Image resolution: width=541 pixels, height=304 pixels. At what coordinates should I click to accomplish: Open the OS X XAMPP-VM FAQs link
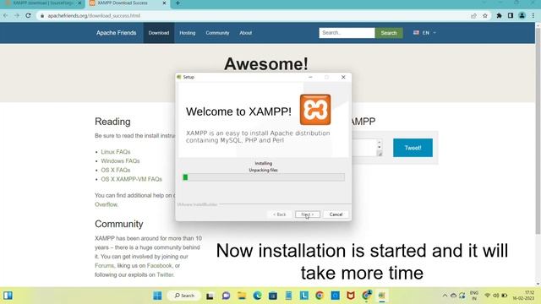(x=132, y=179)
